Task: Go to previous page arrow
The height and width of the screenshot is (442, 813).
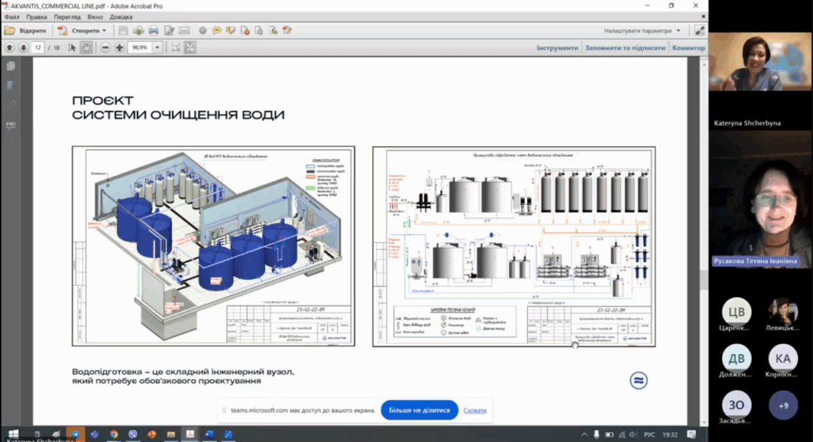Action: coord(9,47)
